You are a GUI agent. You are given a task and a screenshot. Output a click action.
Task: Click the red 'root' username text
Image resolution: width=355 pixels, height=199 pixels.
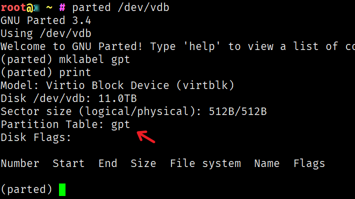click(13, 7)
